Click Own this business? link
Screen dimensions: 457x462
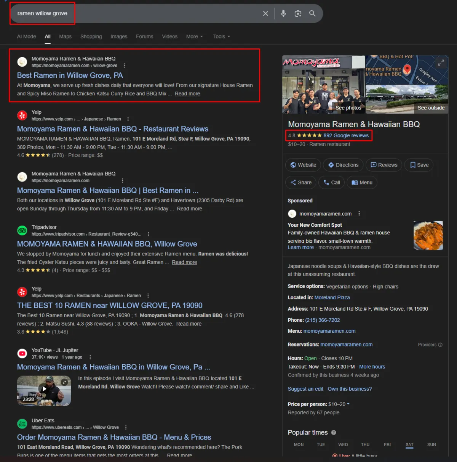(x=350, y=389)
